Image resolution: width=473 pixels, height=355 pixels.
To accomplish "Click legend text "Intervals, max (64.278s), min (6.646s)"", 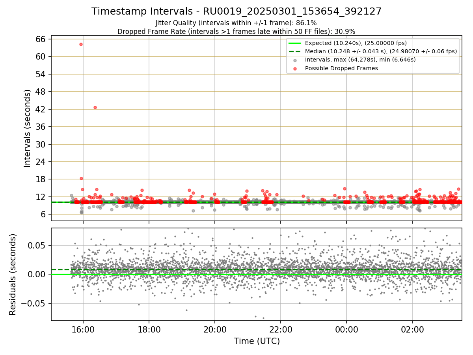I will [360, 60].
